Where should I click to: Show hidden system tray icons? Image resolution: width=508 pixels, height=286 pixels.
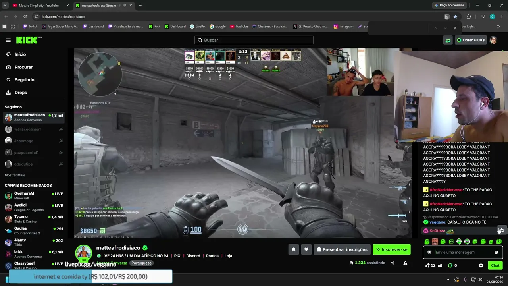[448, 280]
